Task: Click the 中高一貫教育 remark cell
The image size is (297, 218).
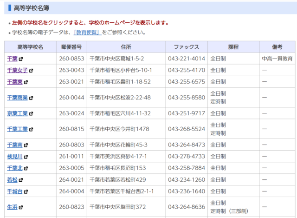Action: (277, 59)
